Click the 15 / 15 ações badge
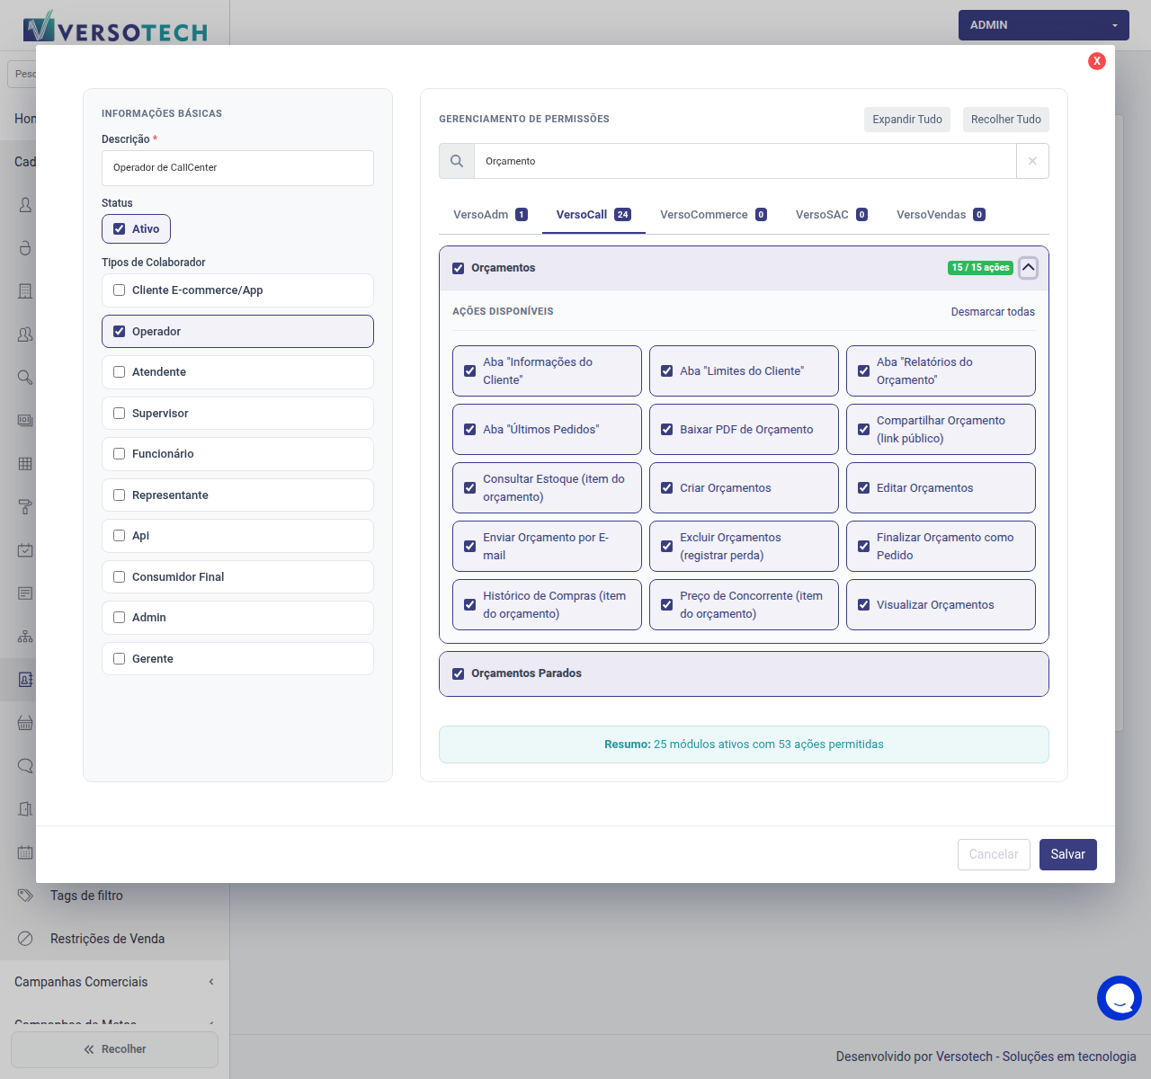 980,268
